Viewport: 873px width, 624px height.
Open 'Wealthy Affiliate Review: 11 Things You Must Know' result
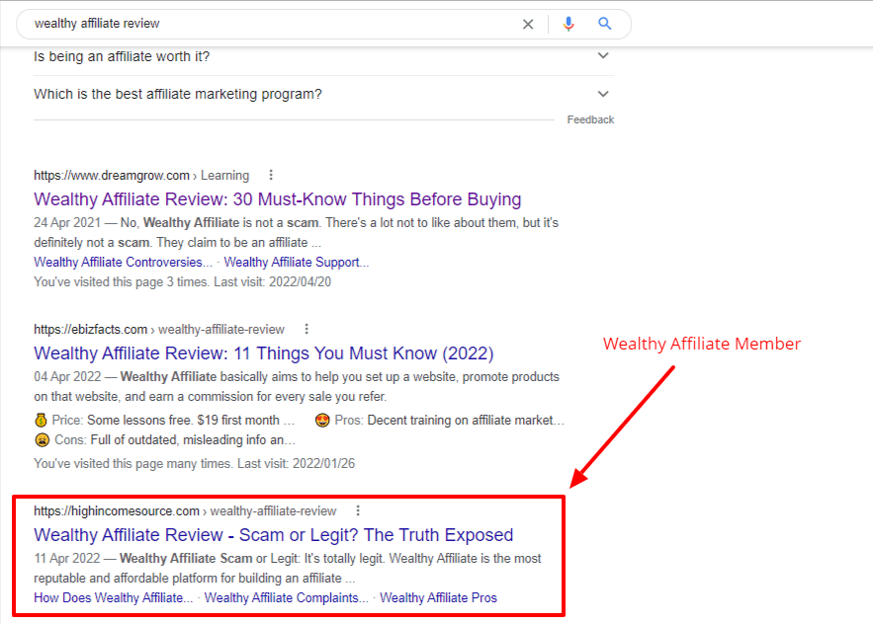tap(263, 353)
